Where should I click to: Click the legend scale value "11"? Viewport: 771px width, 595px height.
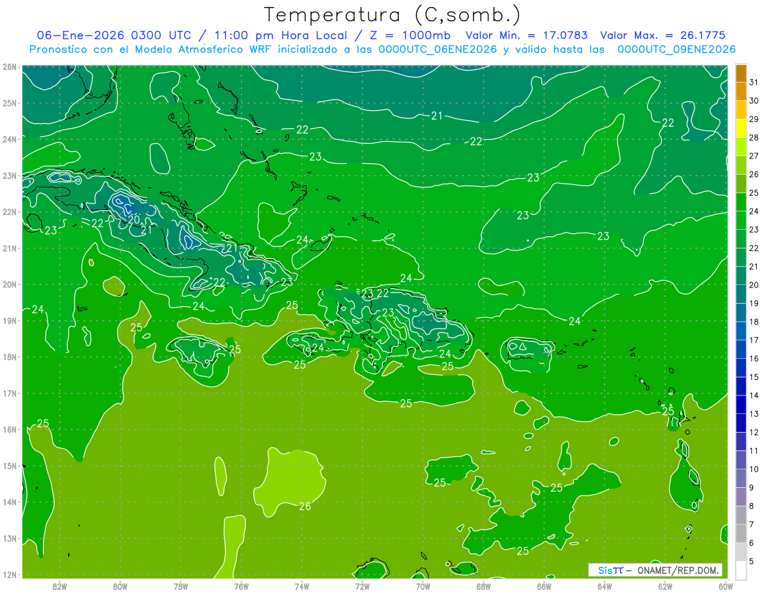click(754, 451)
